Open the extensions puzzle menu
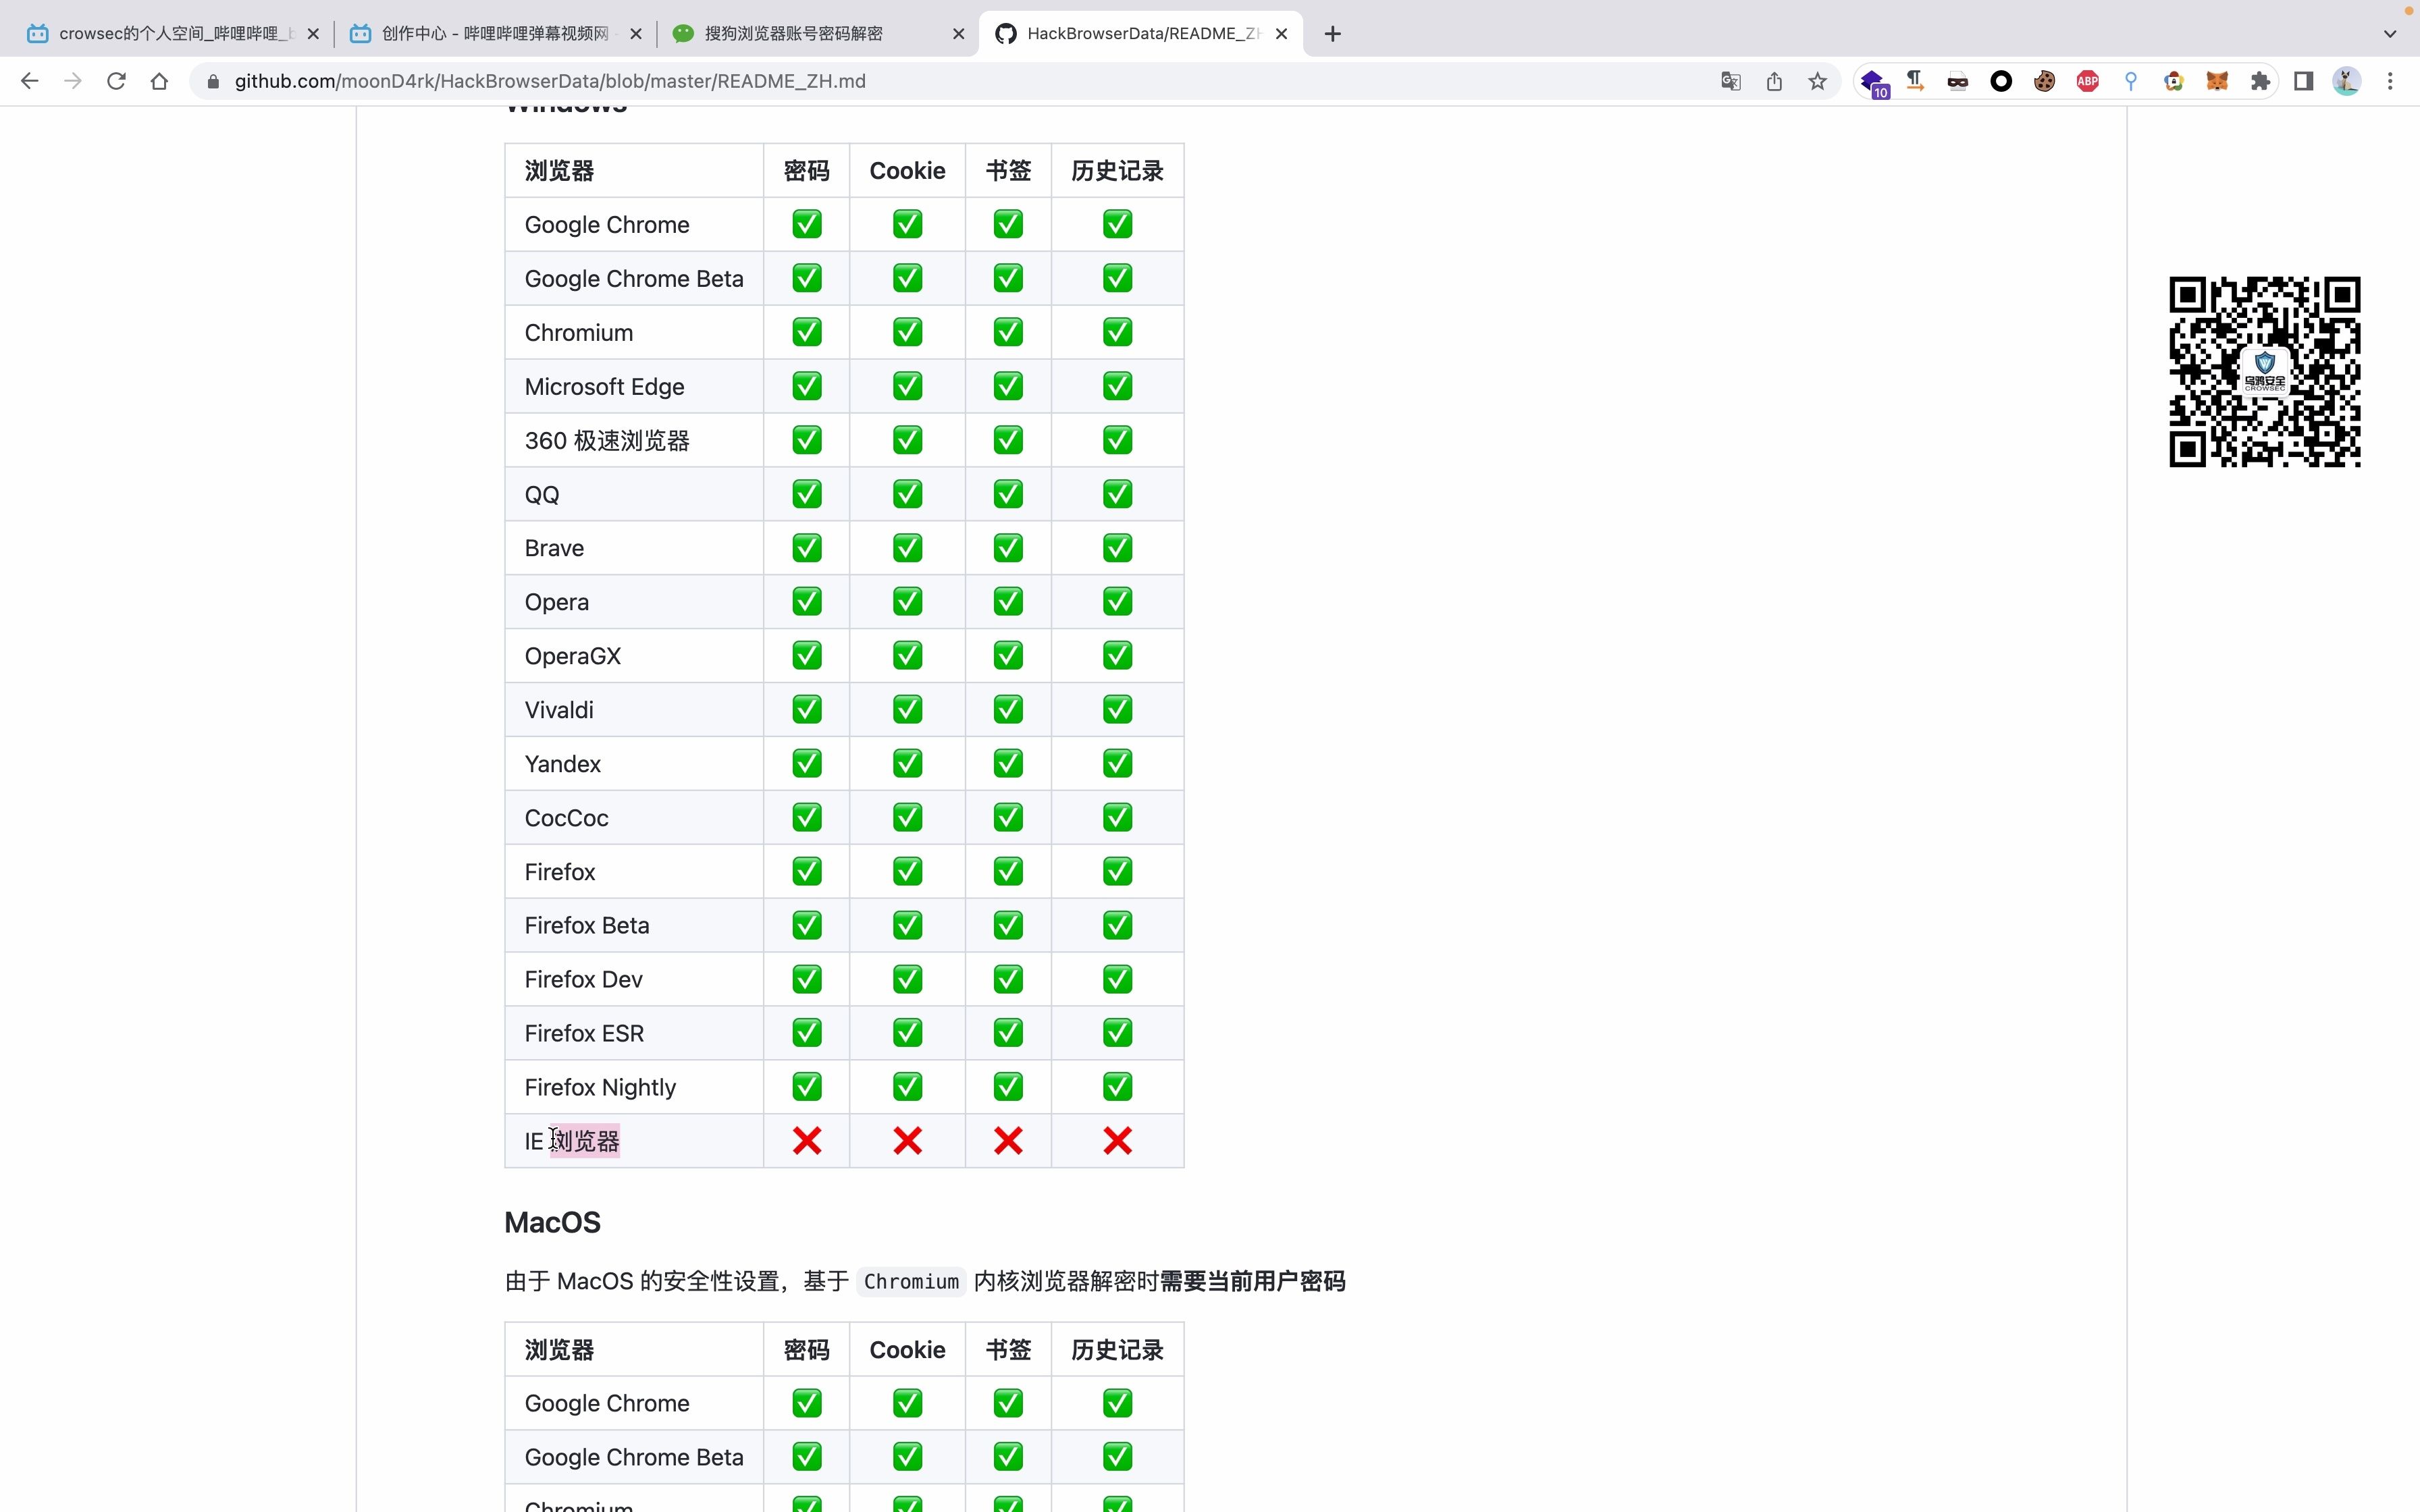The image size is (2420, 1512). (x=2260, y=81)
